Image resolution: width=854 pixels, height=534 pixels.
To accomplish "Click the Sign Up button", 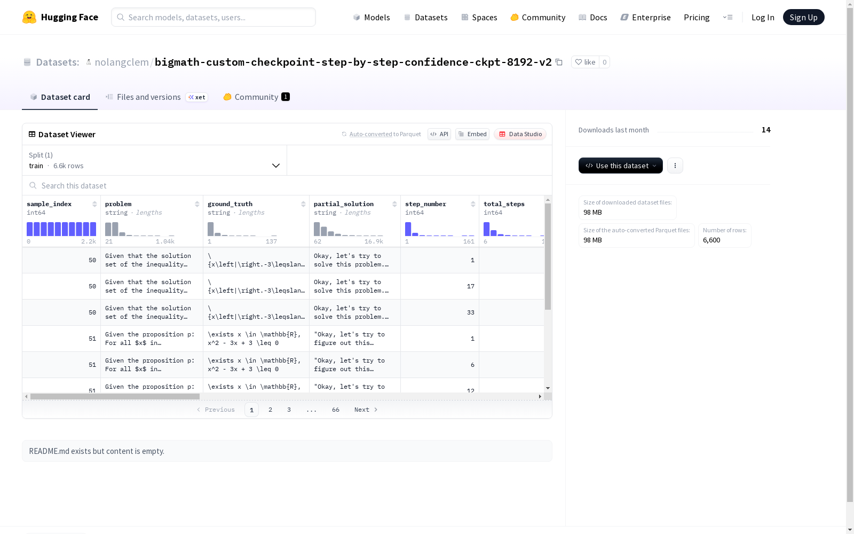I will pos(803,17).
